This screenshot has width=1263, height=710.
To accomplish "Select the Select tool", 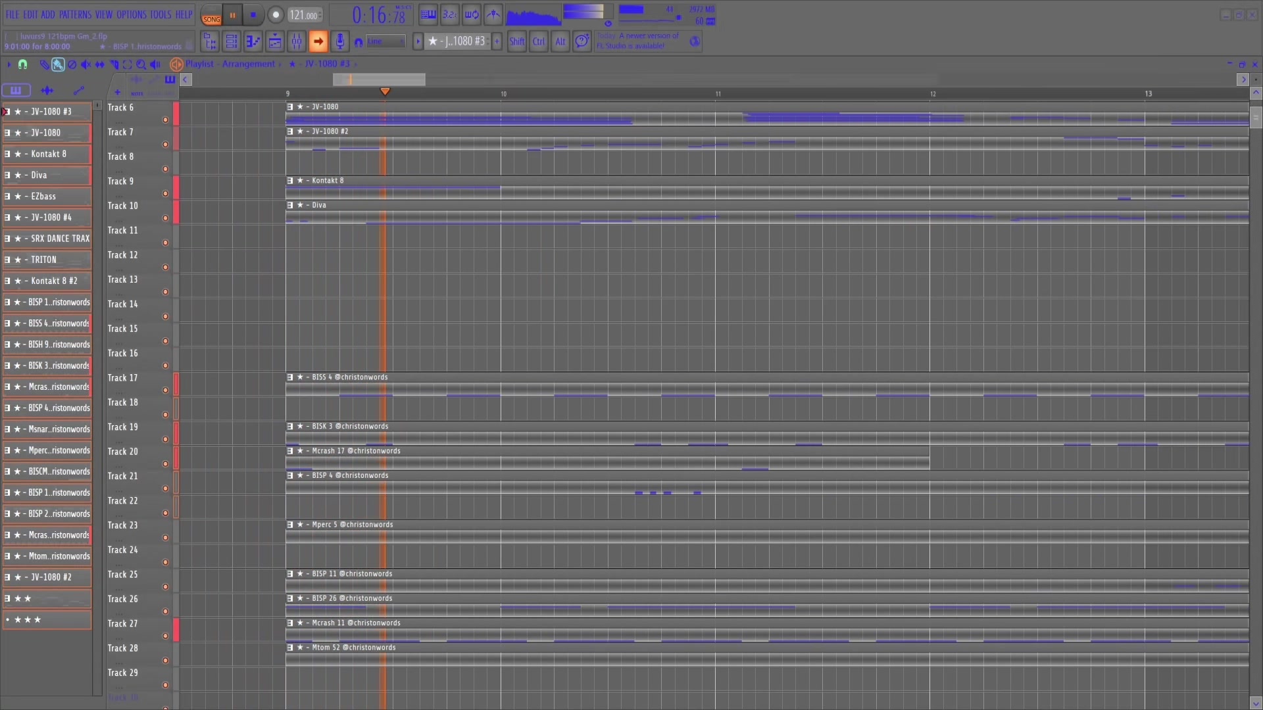I will click(127, 64).
